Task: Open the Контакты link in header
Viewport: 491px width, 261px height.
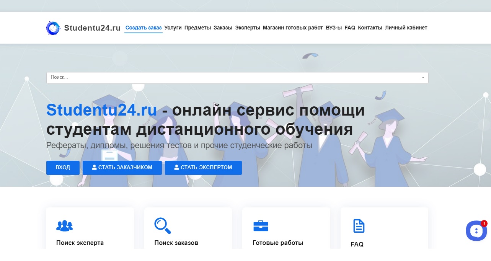Action: (x=370, y=28)
